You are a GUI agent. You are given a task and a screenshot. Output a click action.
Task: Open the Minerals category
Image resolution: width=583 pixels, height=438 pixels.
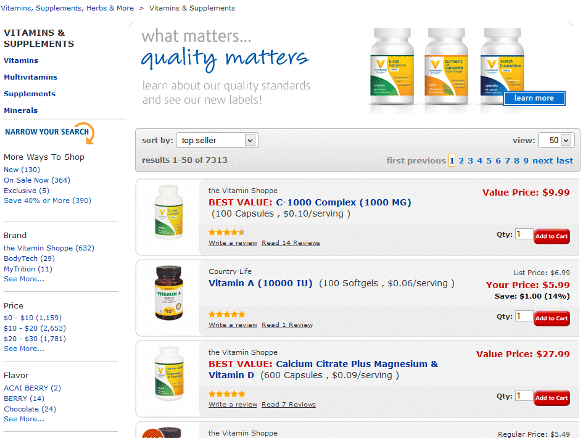(x=21, y=110)
